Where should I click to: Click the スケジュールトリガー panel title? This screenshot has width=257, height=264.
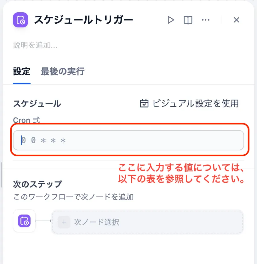point(83,20)
